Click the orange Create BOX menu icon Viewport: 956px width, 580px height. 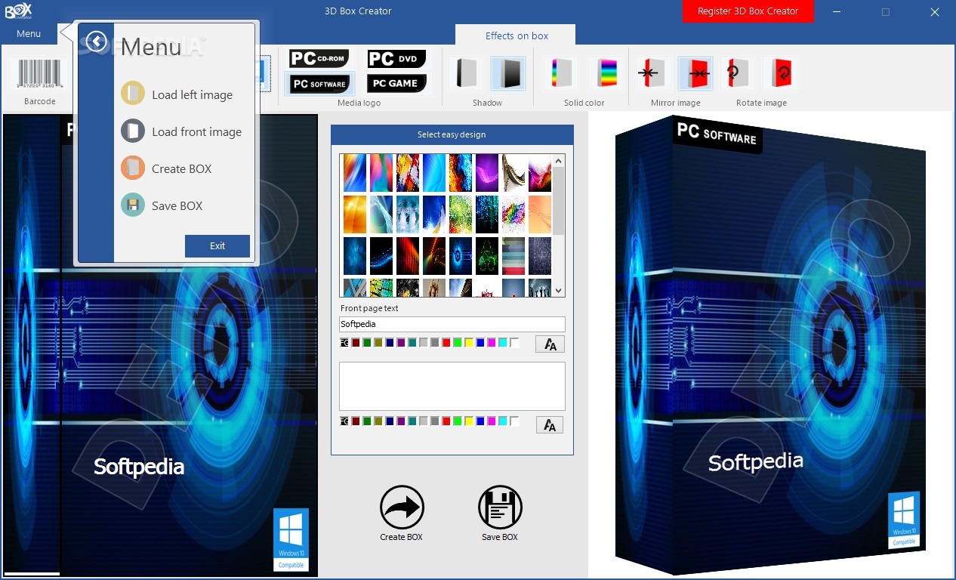132,168
